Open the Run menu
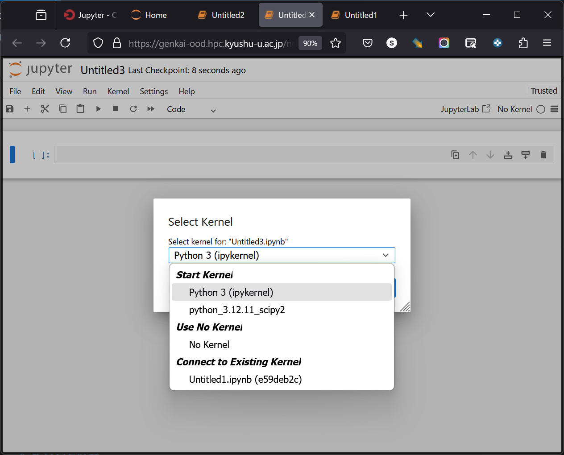Image resolution: width=564 pixels, height=455 pixels. [x=90, y=91]
